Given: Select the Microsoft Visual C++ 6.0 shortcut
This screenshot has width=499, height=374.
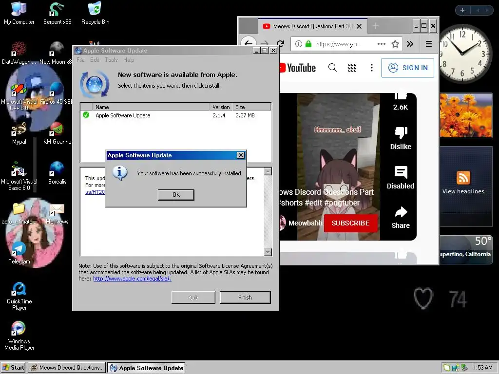Looking at the screenshot, I should tap(19, 97).
